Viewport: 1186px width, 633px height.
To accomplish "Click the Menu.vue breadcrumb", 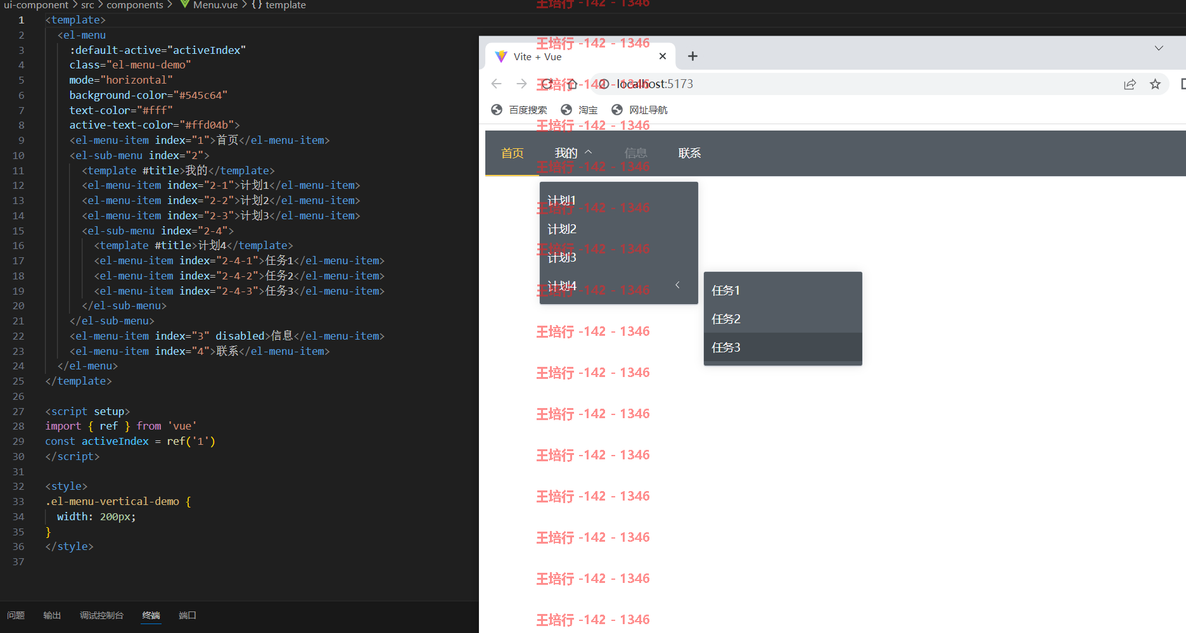I will (x=215, y=5).
